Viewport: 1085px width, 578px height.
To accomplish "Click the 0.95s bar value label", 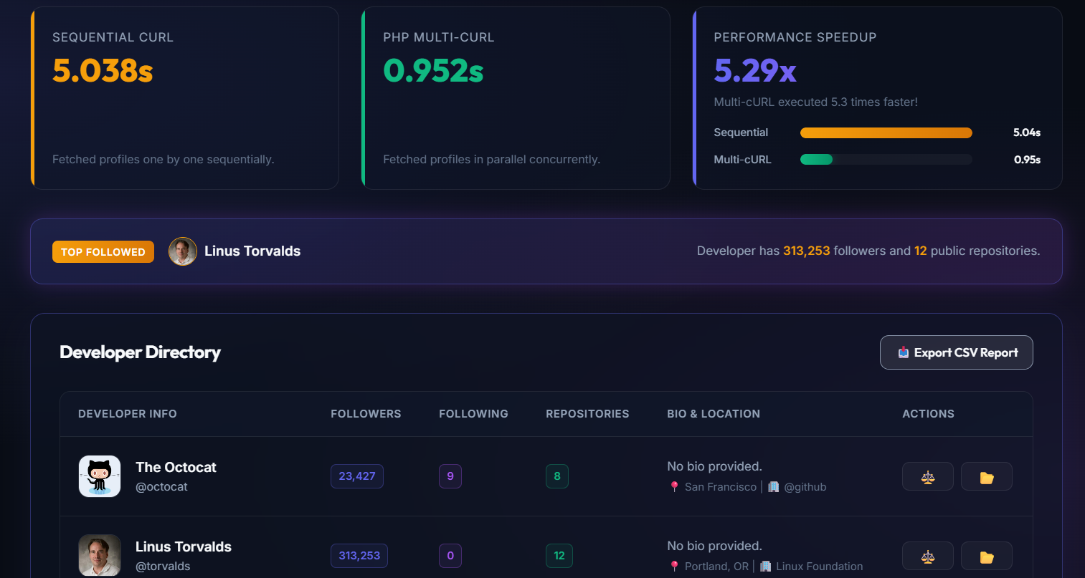I will pos(1027,160).
